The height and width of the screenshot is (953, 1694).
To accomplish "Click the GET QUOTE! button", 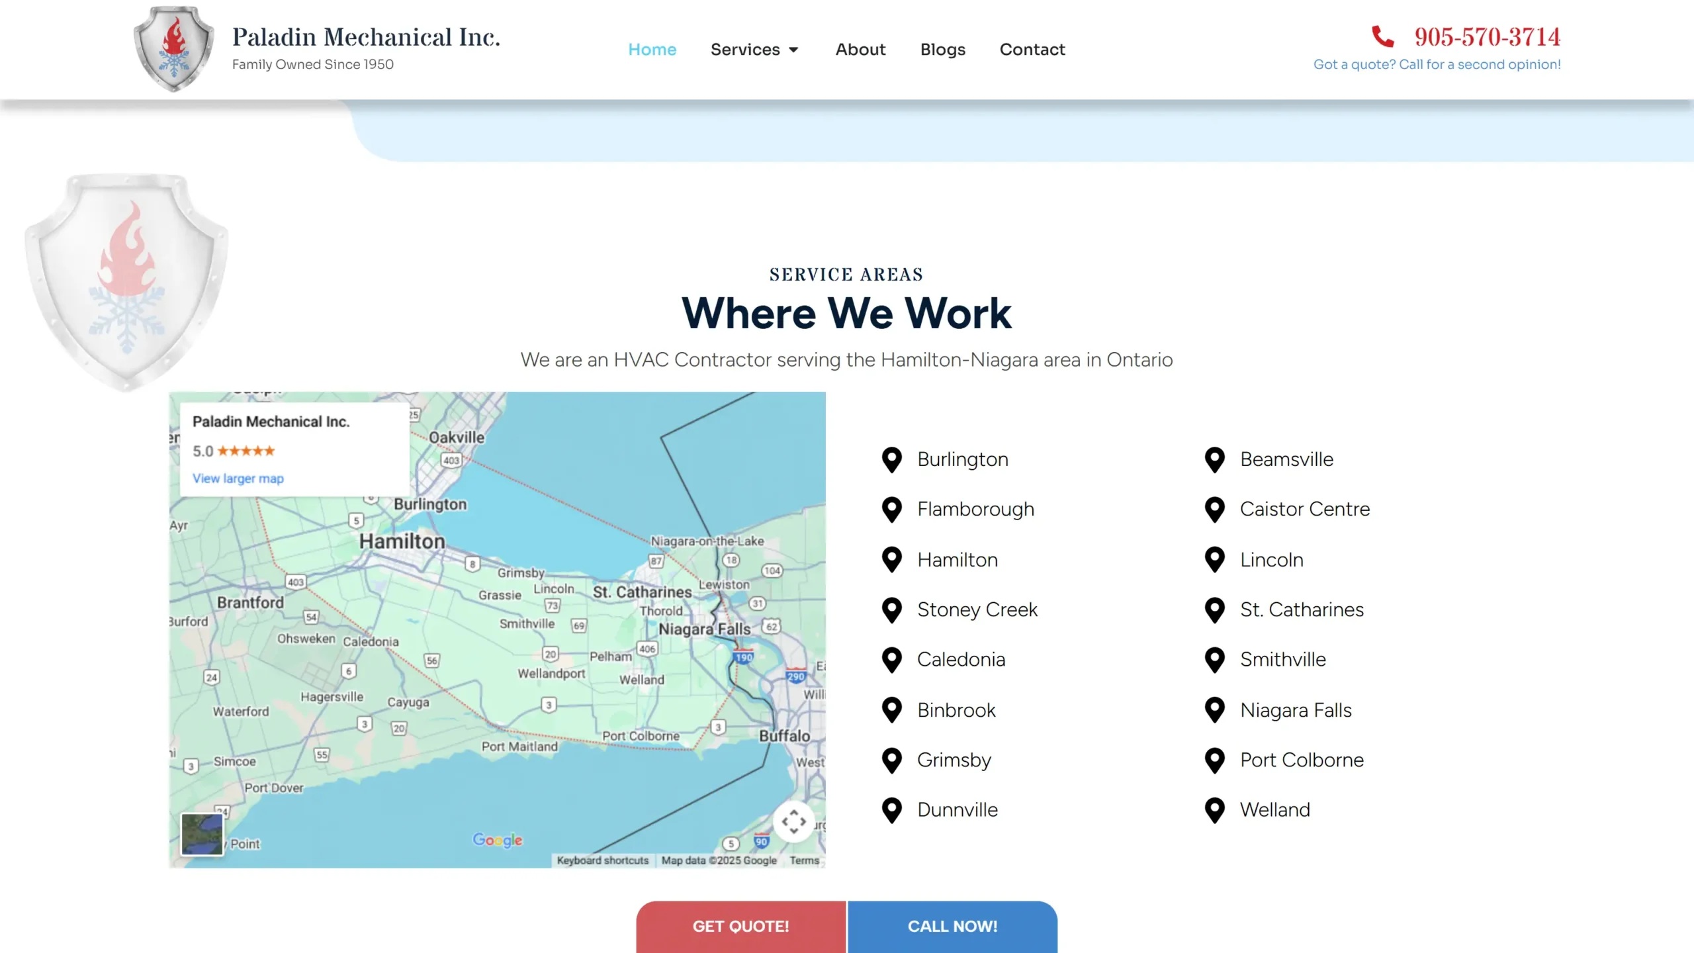I will click(740, 926).
